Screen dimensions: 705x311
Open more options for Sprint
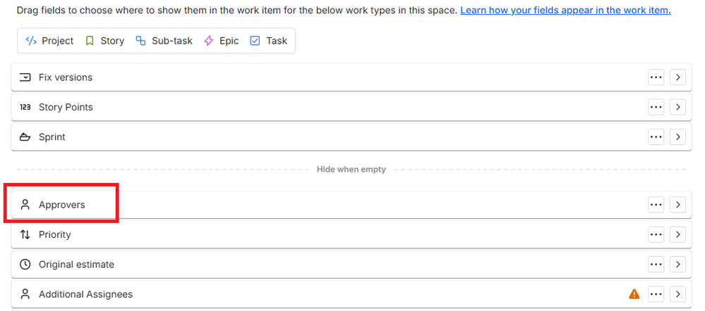click(x=656, y=137)
